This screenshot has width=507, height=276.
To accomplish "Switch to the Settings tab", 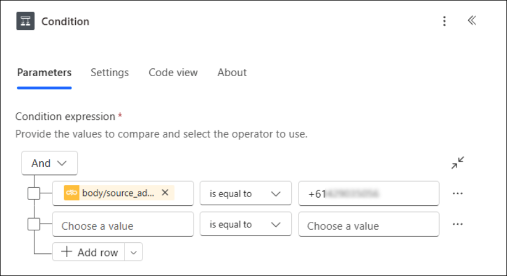I will click(109, 73).
